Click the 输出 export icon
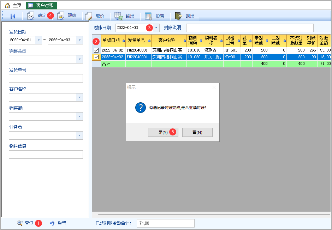The height and width of the screenshot is (230, 332). pos(118,16)
